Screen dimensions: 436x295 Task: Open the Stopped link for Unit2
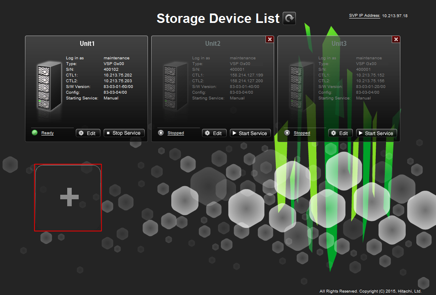point(176,133)
